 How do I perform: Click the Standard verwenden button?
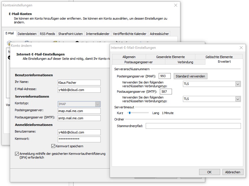(x=190, y=76)
